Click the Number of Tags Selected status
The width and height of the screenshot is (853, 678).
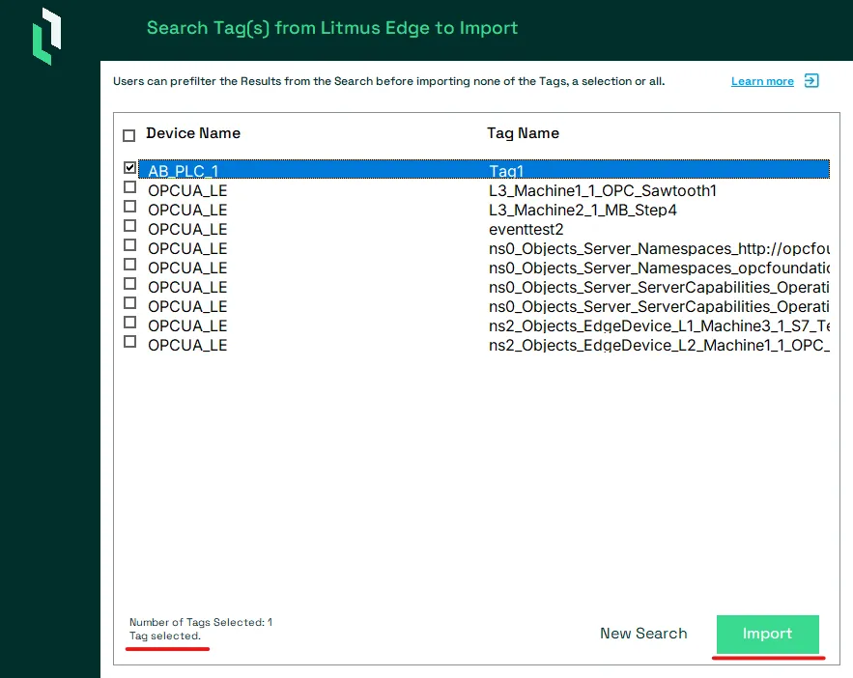[x=201, y=622]
